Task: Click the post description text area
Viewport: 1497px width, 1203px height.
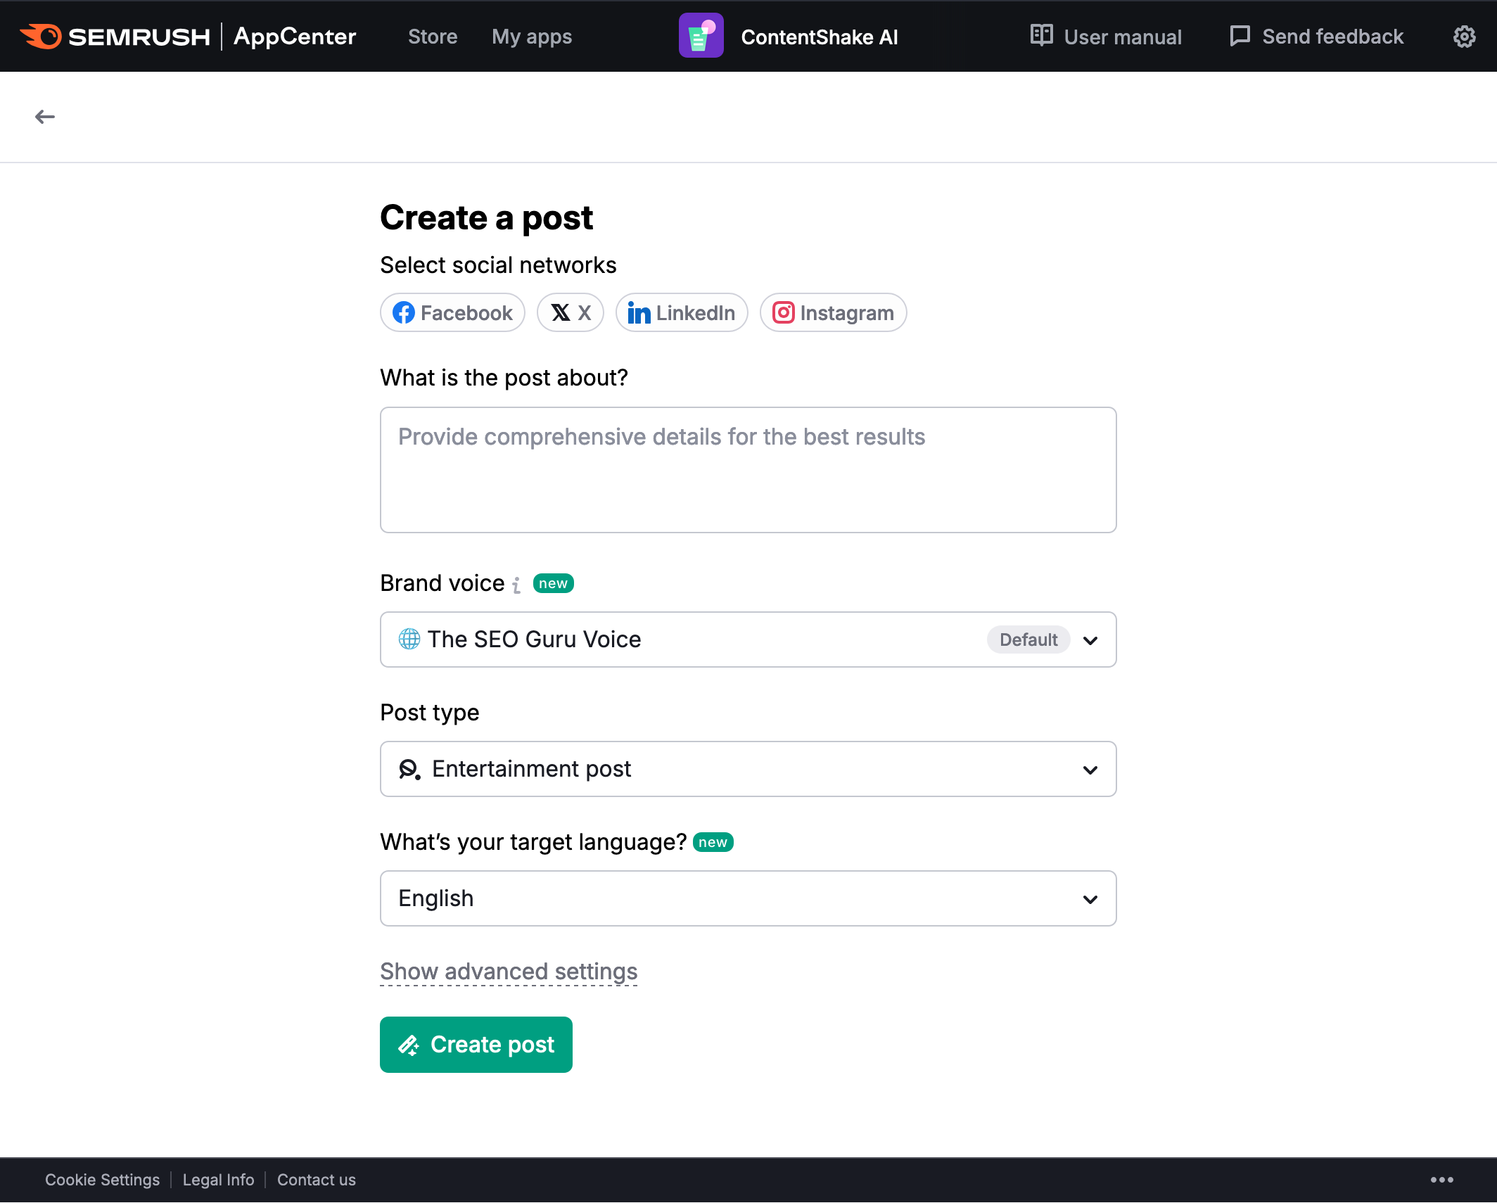Action: click(748, 470)
